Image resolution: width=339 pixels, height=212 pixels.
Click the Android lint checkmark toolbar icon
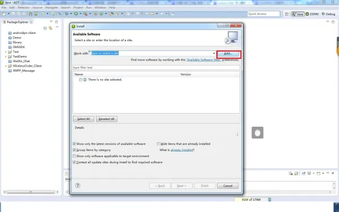[43, 14]
